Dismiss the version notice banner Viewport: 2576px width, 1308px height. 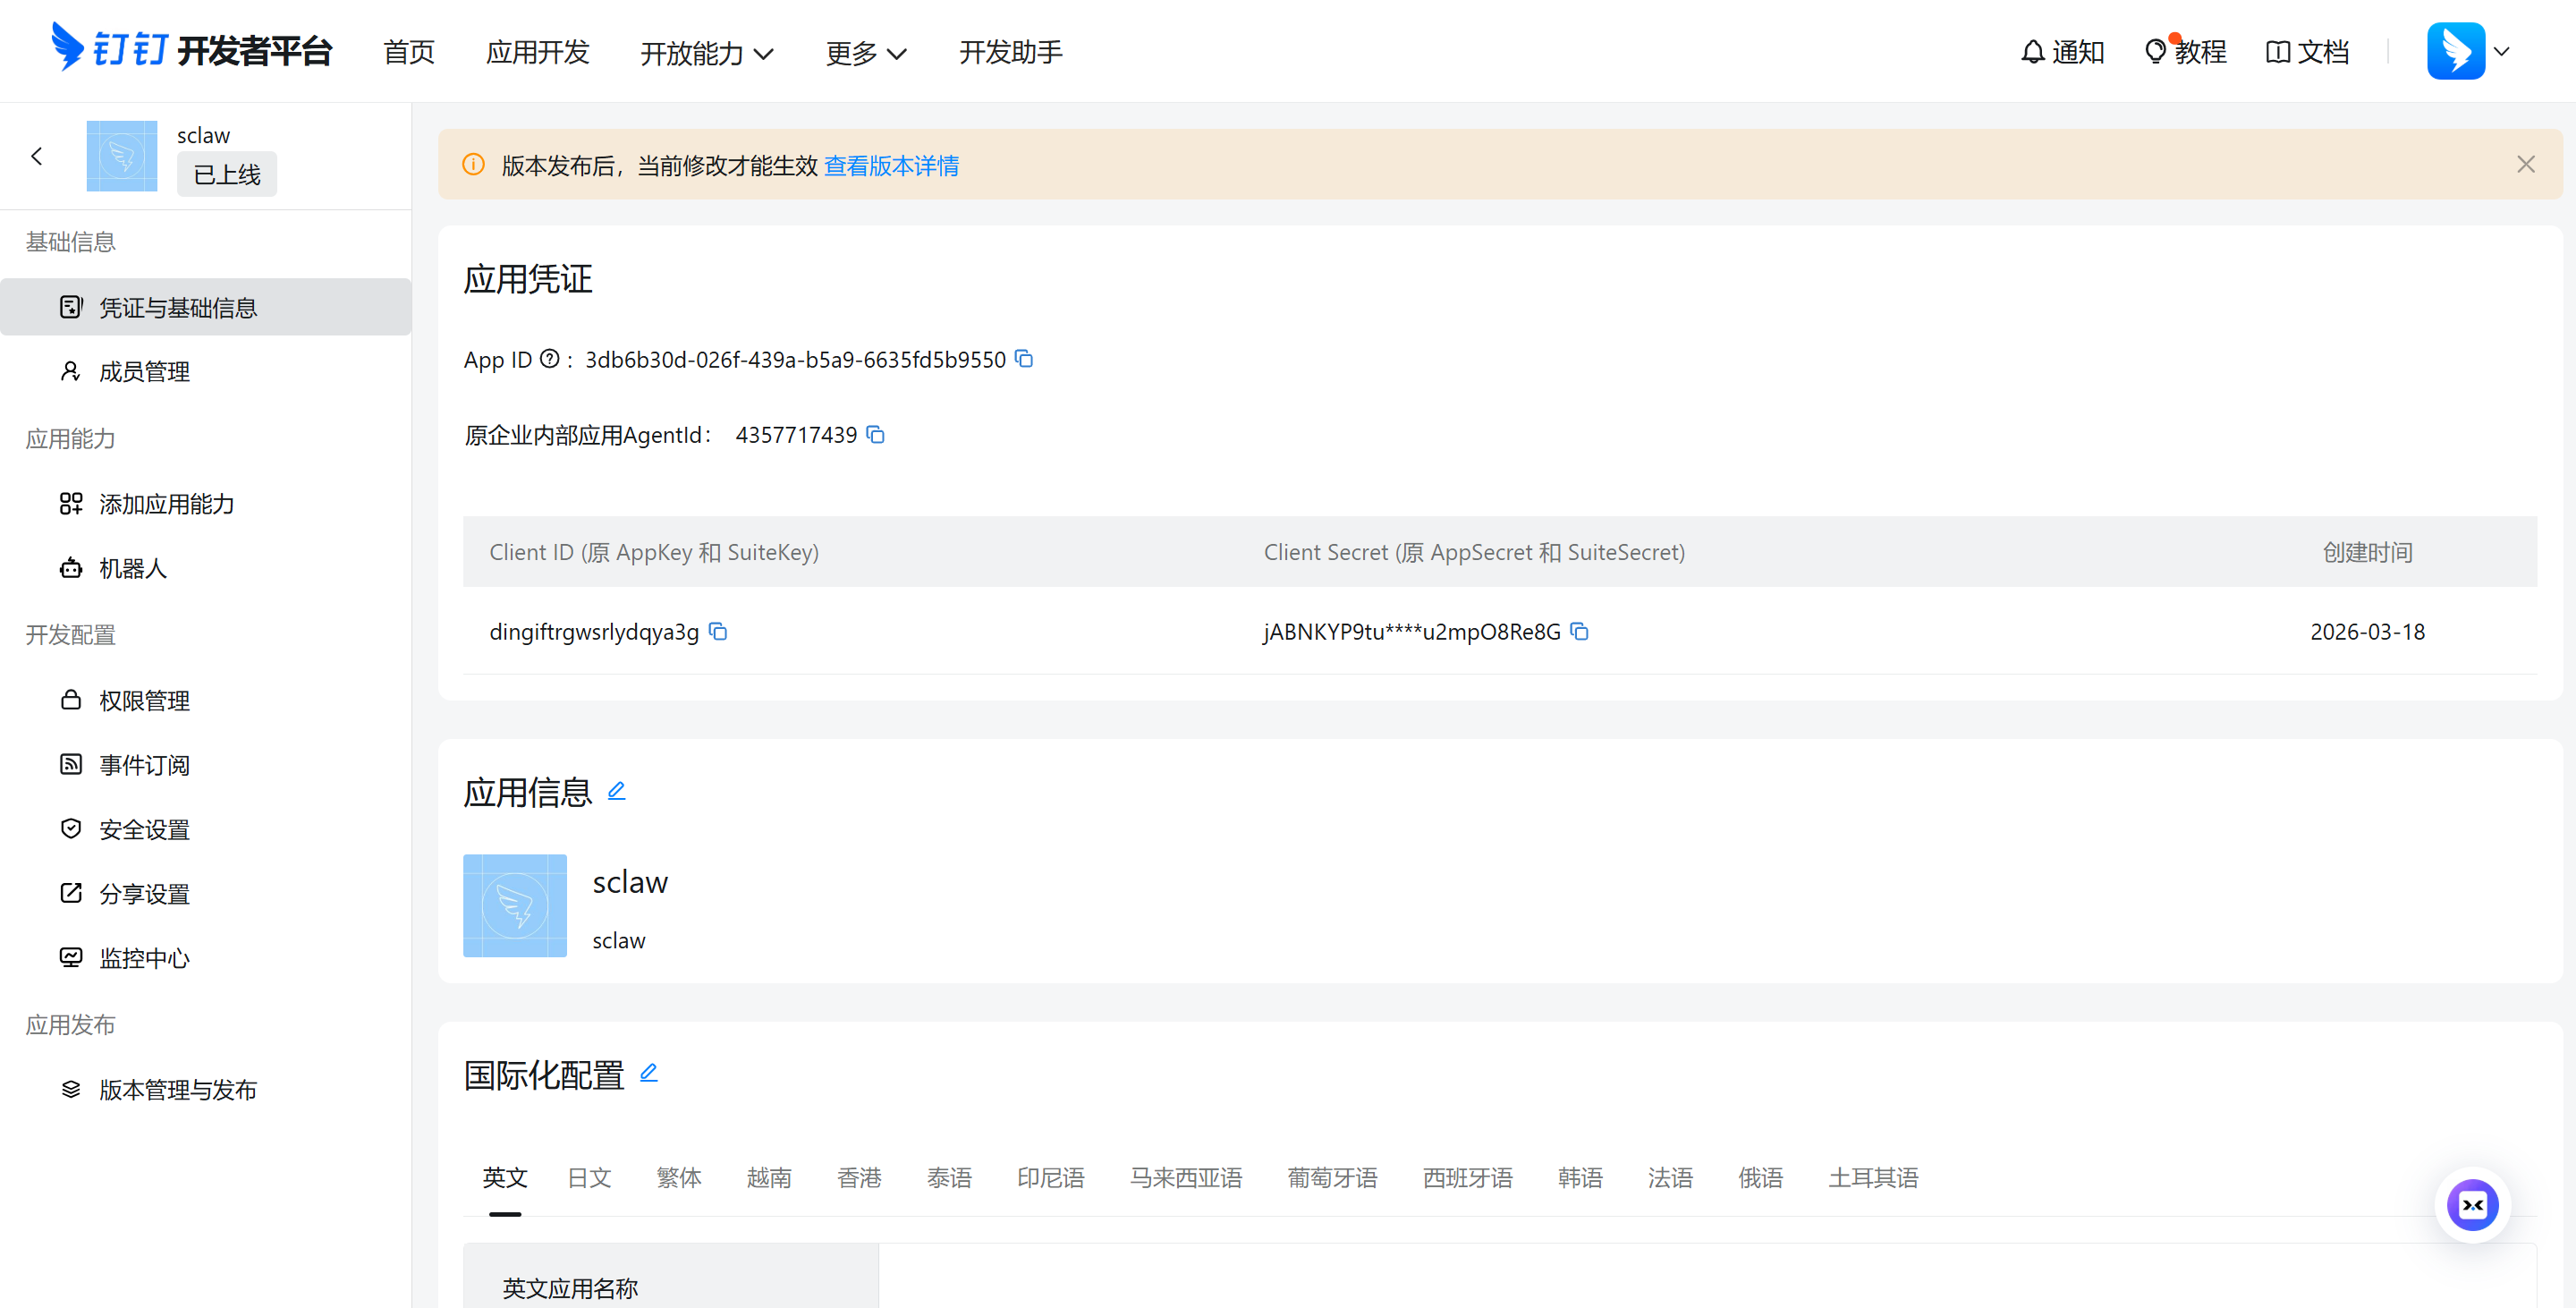click(x=2525, y=164)
